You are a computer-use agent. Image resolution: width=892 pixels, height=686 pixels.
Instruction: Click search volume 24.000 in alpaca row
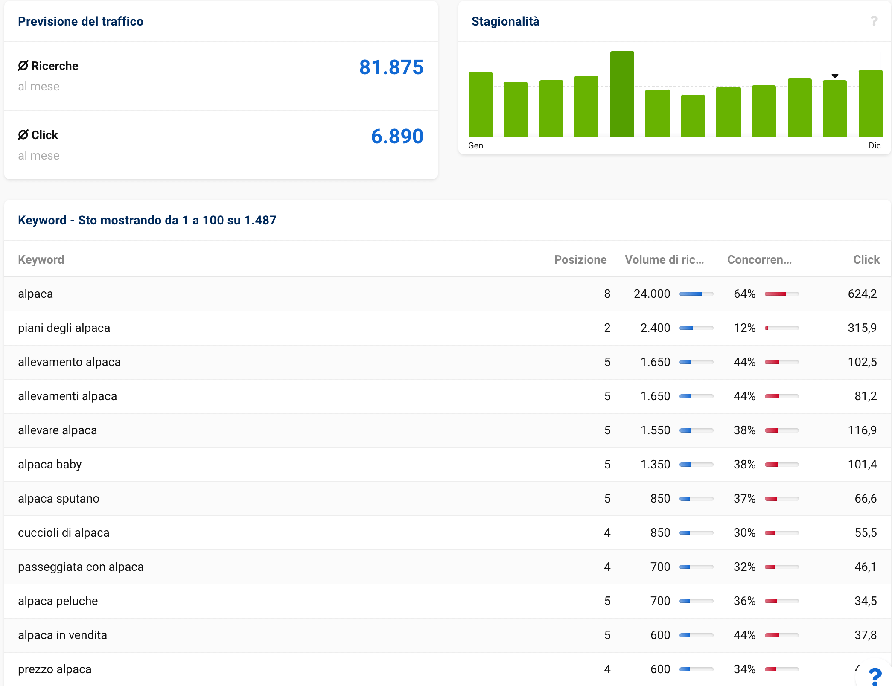(652, 294)
